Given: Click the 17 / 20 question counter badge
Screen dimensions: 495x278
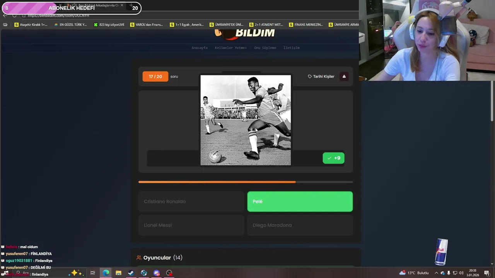Looking at the screenshot, I should click(x=155, y=76).
